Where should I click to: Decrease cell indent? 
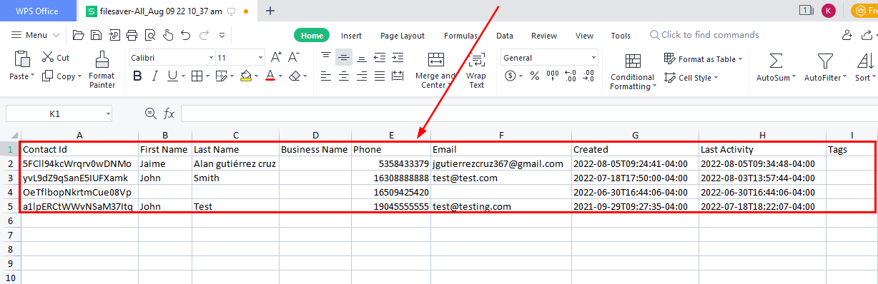[380, 58]
